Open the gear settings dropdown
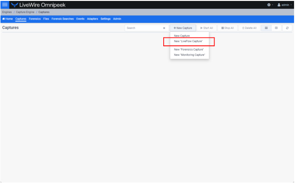The height and width of the screenshot is (183, 295). (x=270, y=5)
